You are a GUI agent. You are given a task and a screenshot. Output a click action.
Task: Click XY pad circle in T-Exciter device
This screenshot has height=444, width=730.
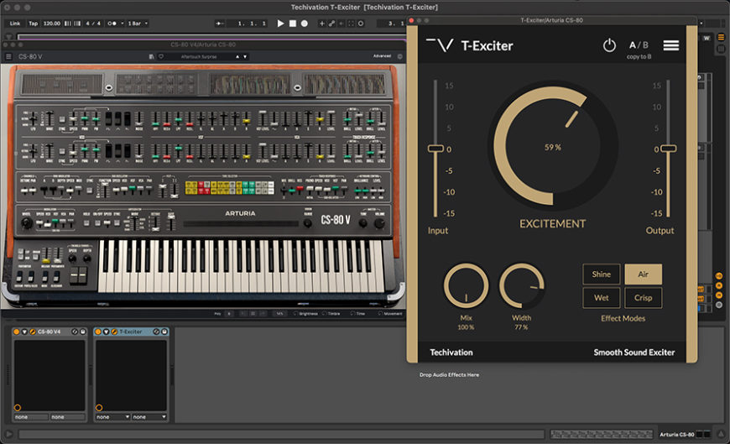point(99,408)
